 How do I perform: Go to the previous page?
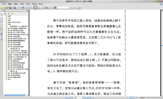click(69, 98)
